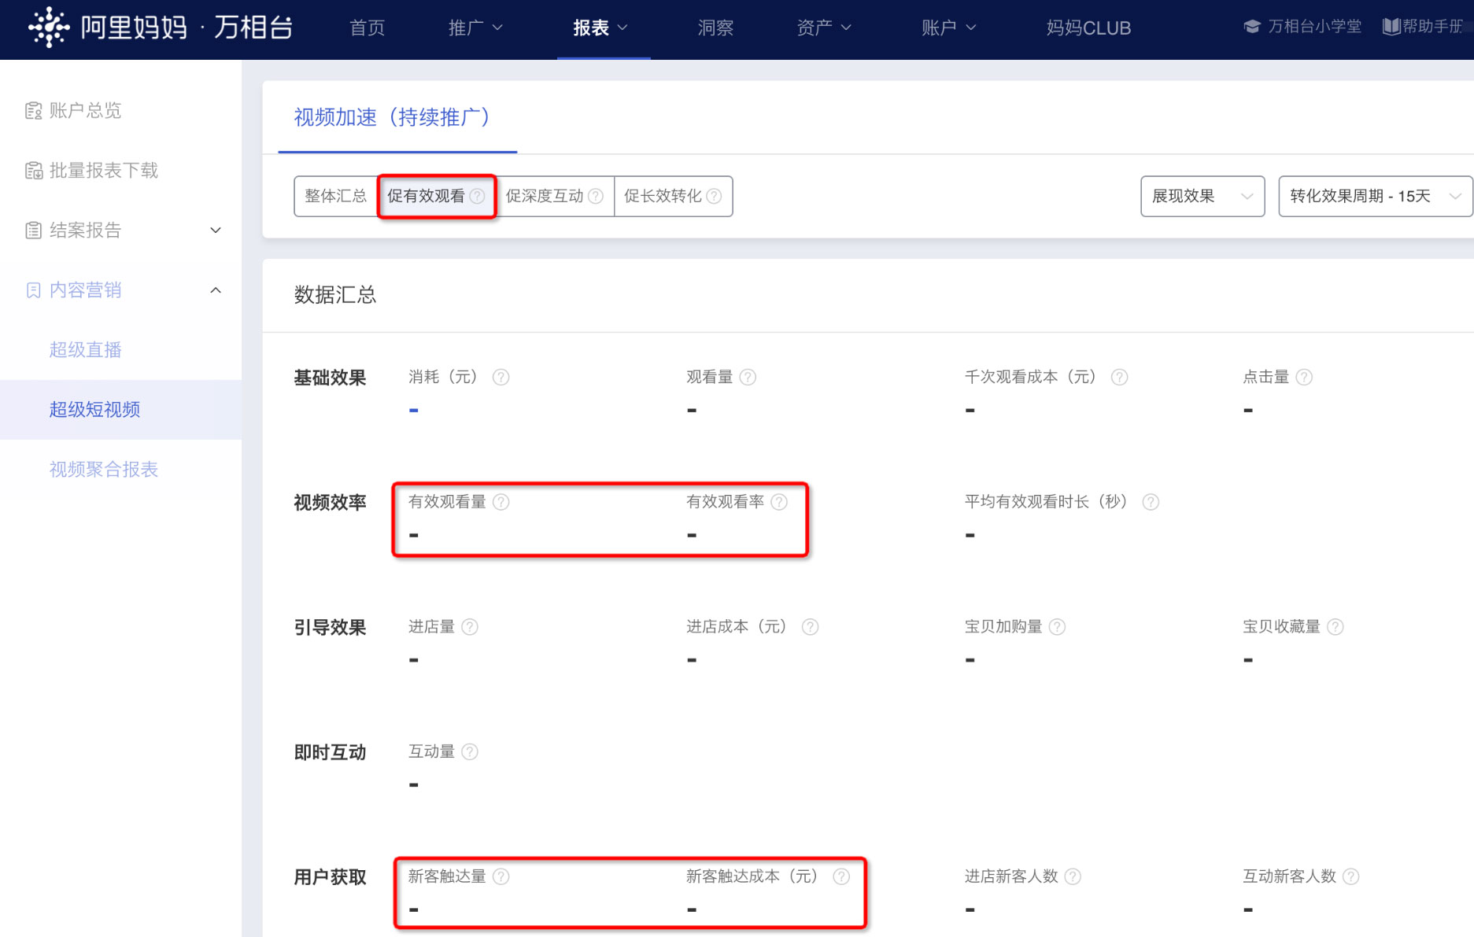Select the 促深度互动 tab
The width and height of the screenshot is (1474, 937).
555,196
